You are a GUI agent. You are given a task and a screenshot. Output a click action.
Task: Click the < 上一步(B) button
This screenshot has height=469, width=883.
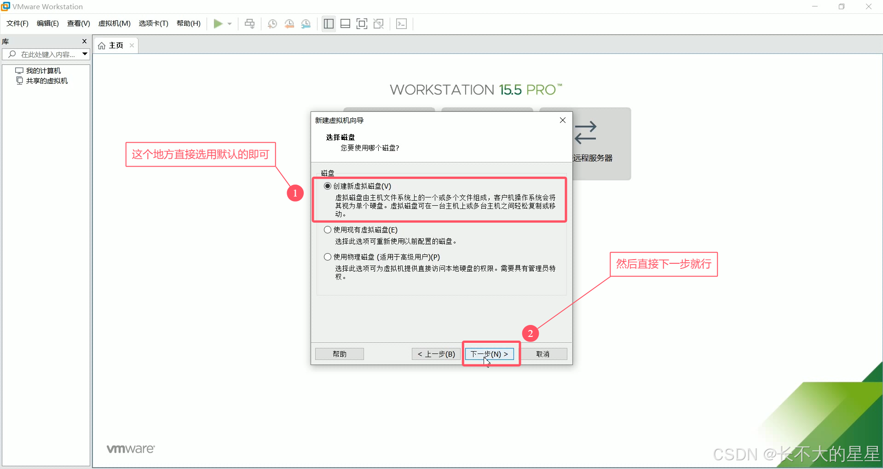click(x=436, y=354)
